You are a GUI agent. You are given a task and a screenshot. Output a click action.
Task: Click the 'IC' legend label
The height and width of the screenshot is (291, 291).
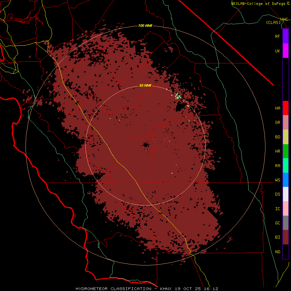(x=277, y=209)
